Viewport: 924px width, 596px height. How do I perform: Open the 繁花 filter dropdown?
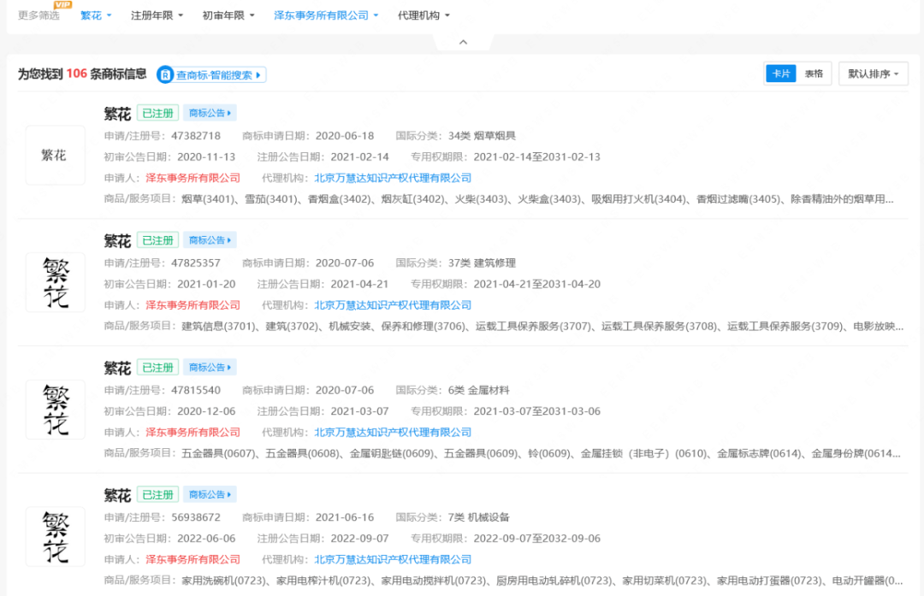(x=96, y=15)
